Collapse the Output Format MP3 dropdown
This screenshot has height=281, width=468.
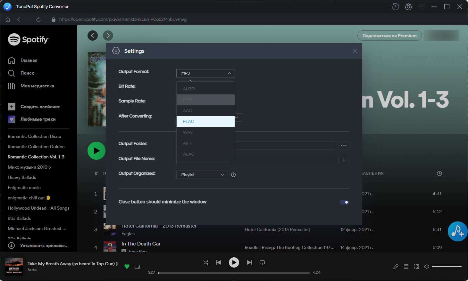click(205, 73)
